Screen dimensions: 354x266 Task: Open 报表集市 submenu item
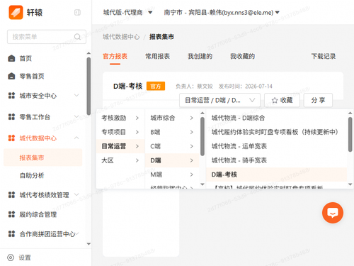click(x=43, y=157)
